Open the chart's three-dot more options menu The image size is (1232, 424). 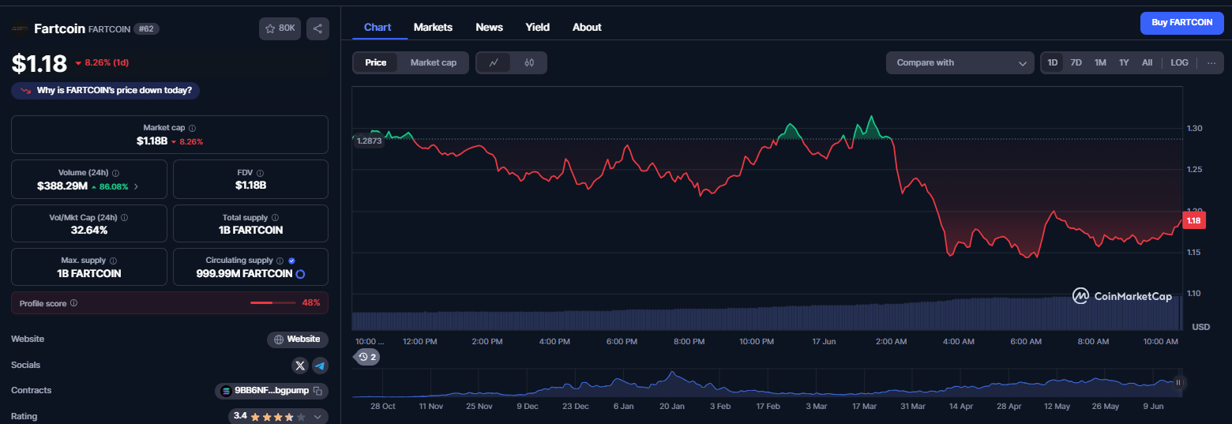tap(1211, 62)
